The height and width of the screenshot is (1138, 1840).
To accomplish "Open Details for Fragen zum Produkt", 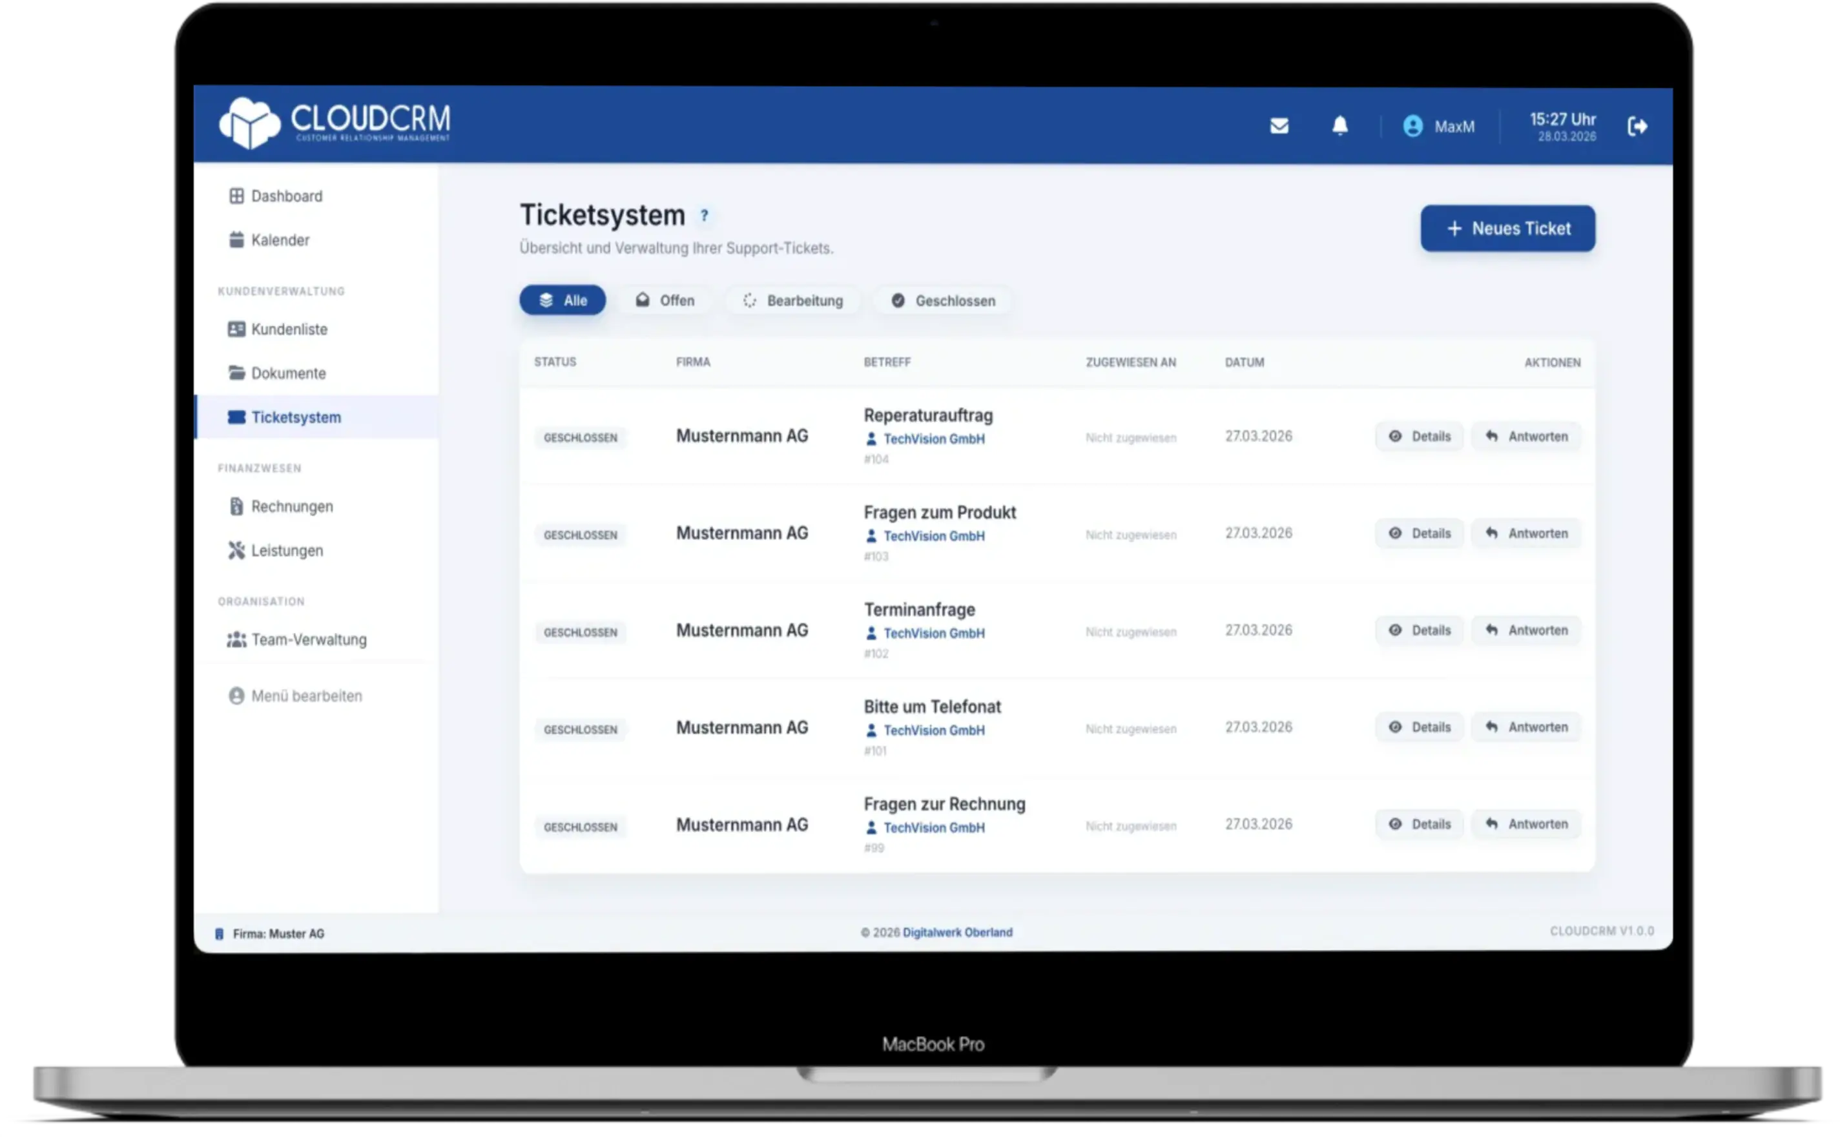I will coord(1420,533).
